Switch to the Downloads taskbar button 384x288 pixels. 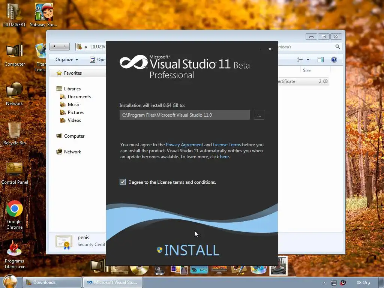point(52,282)
